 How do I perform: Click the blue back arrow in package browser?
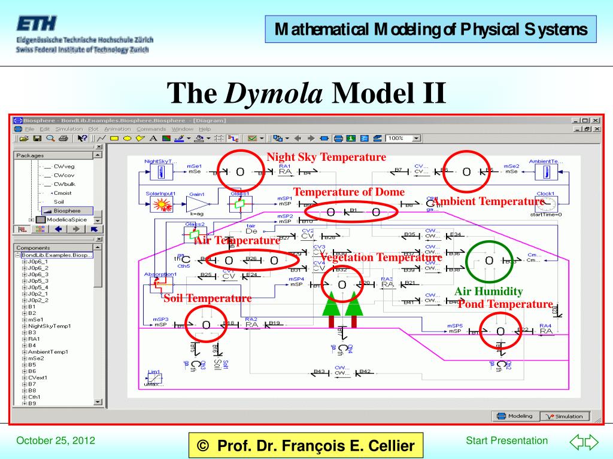[x=58, y=229]
